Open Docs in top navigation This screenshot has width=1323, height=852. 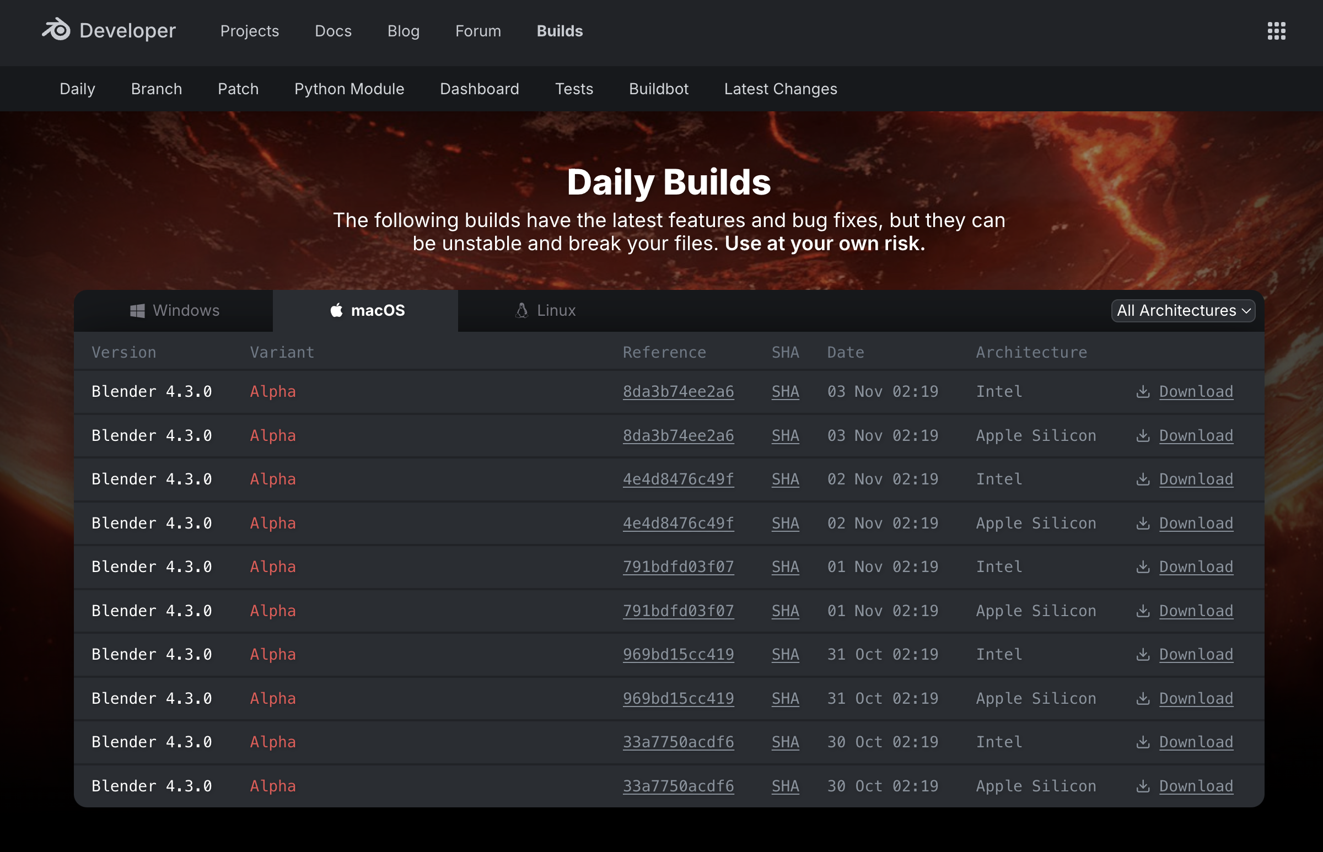tap(333, 31)
